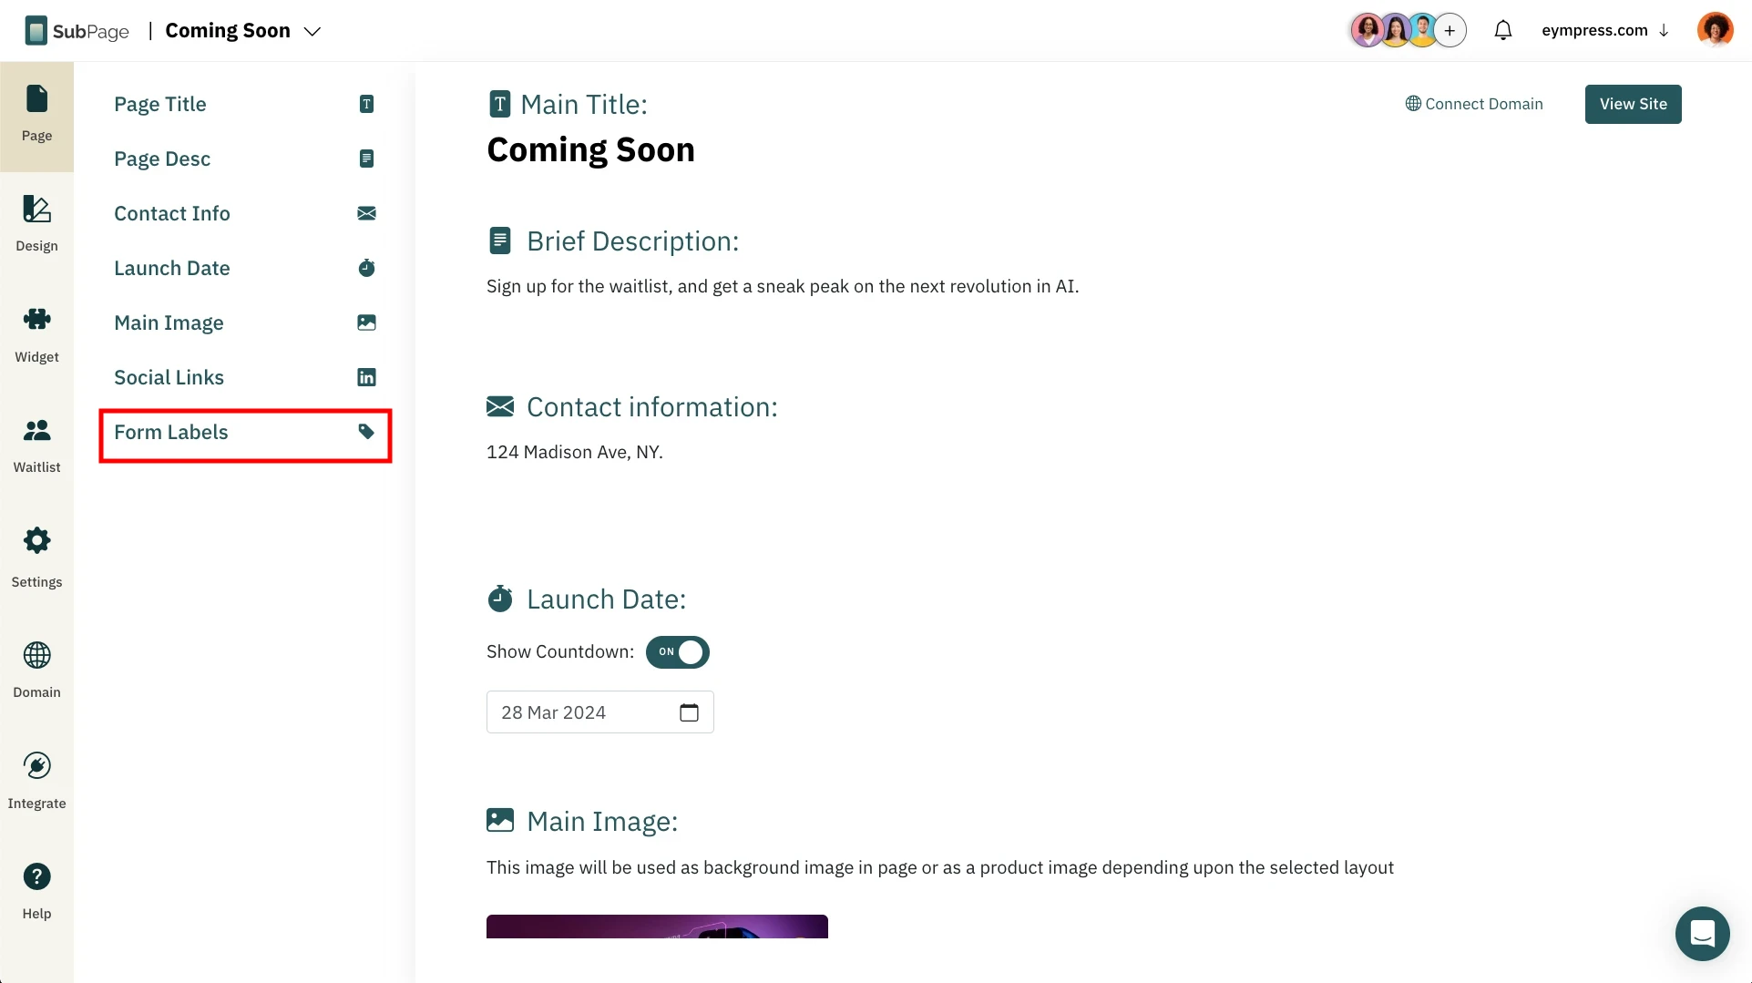Go to the Waitlist section
The image size is (1752, 983).
pyautogui.click(x=36, y=445)
